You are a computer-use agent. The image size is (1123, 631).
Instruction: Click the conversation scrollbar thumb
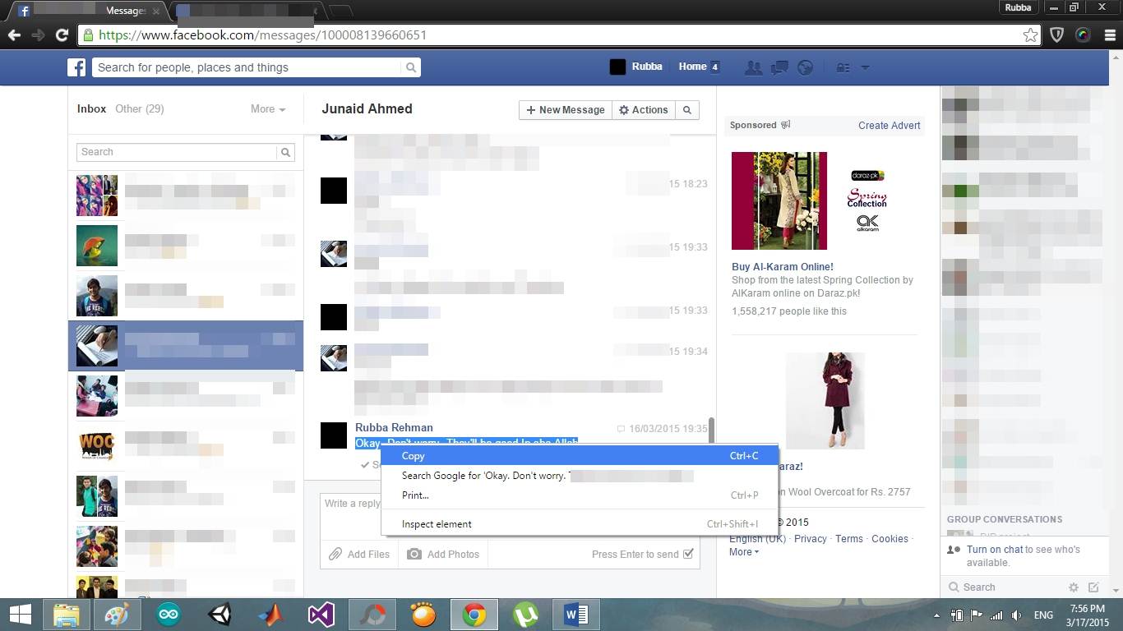pyautogui.click(x=711, y=430)
